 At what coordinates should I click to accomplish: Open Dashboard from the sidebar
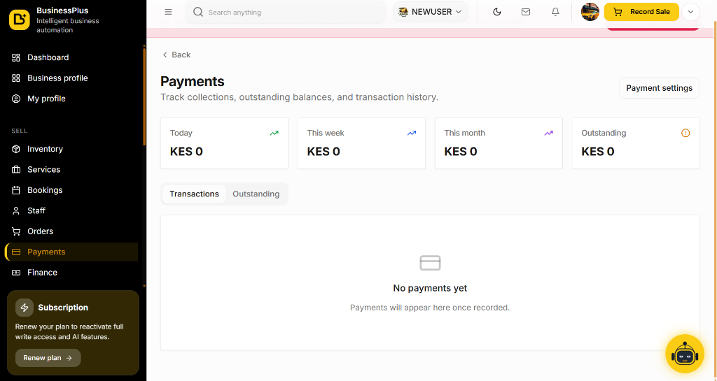click(x=72, y=57)
